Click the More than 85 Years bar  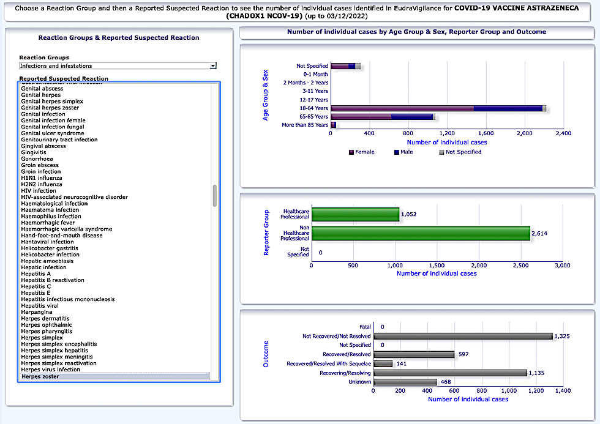(x=333, y=125)
